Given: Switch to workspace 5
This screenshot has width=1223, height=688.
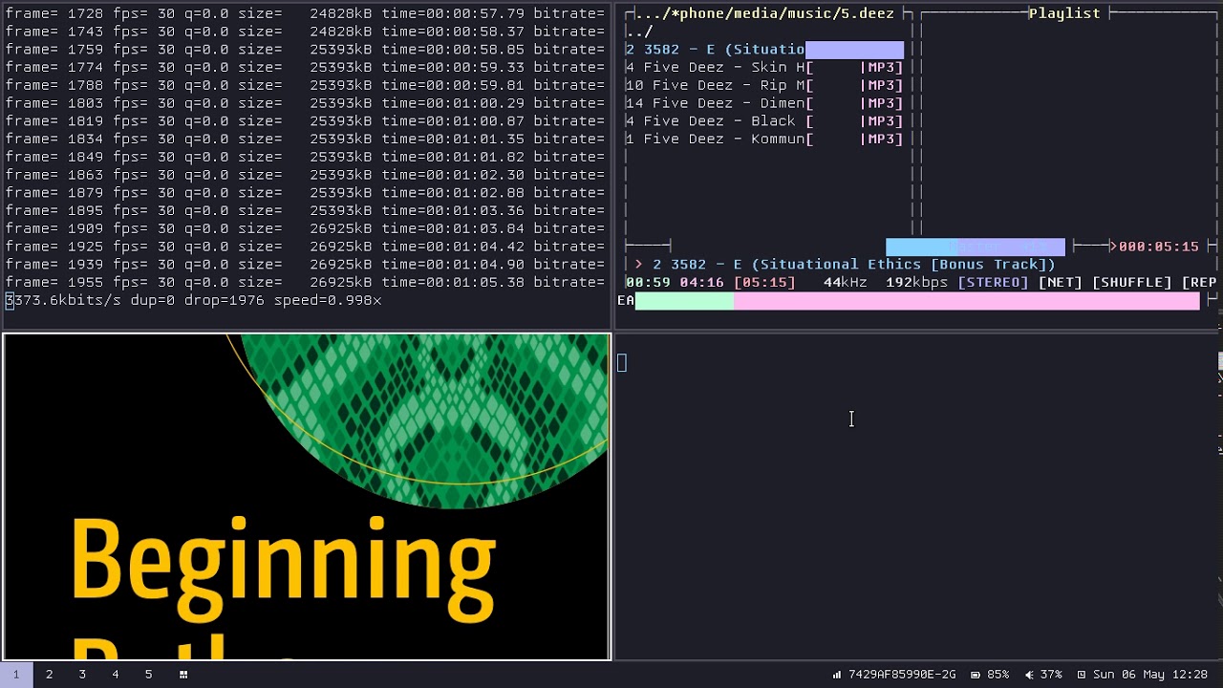Looking at the screenshot, I should [148, 675].
